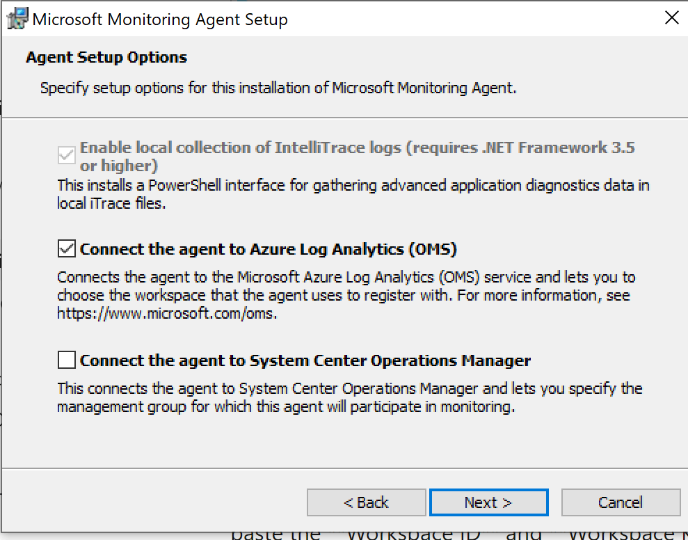
Task: Enable the System Center Operations Manager checkbox
Action: [67, 360]
